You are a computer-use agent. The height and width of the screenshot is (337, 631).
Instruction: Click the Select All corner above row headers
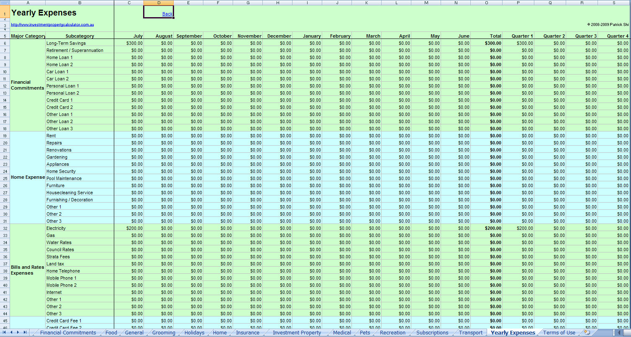[x=5, y=2]
